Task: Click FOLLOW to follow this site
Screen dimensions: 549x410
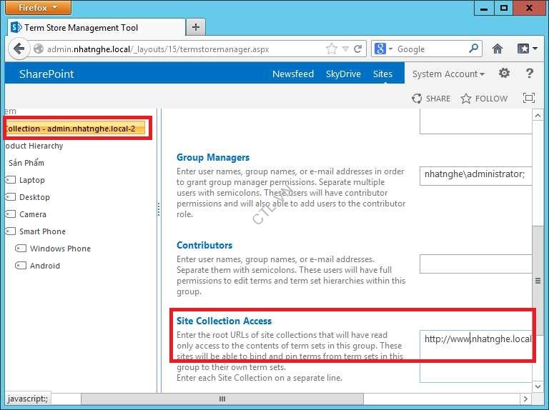Action: click(484, 99)
